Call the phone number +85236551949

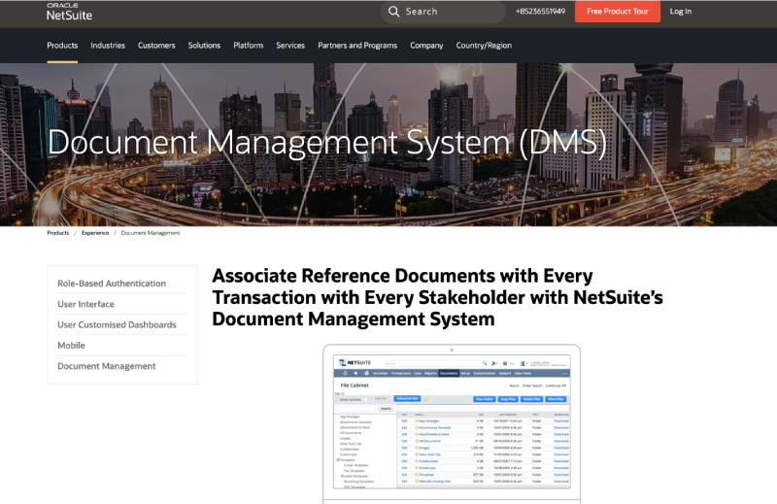(540, 12)
